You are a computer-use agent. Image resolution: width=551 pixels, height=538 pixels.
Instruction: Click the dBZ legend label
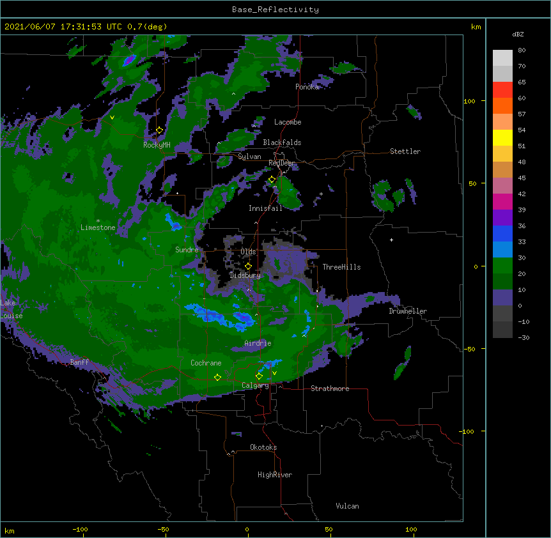pos(518,35)
